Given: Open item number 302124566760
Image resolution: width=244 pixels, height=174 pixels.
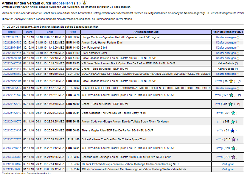Looking at the screenshot, I should click(12, 169).
